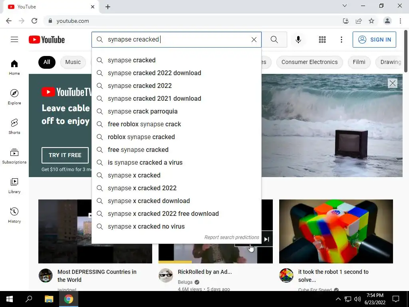Click the YouTube logo
Image resolution: width=409 pixels, height=307 pixels.
47,40
